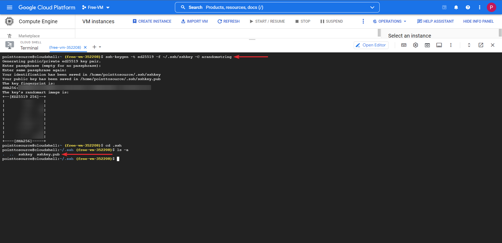Expand the new tab dropdown arrow

[x=100, y=47]
